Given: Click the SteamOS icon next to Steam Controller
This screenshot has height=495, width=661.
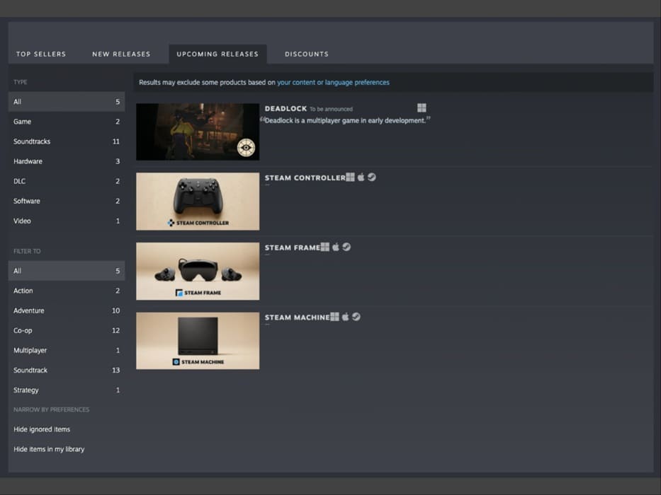Looking at the screenshot, I should (x=372, y=177).
